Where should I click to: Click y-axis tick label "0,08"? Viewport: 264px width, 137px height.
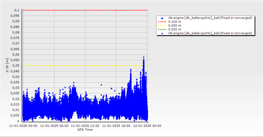pos(16,32)
